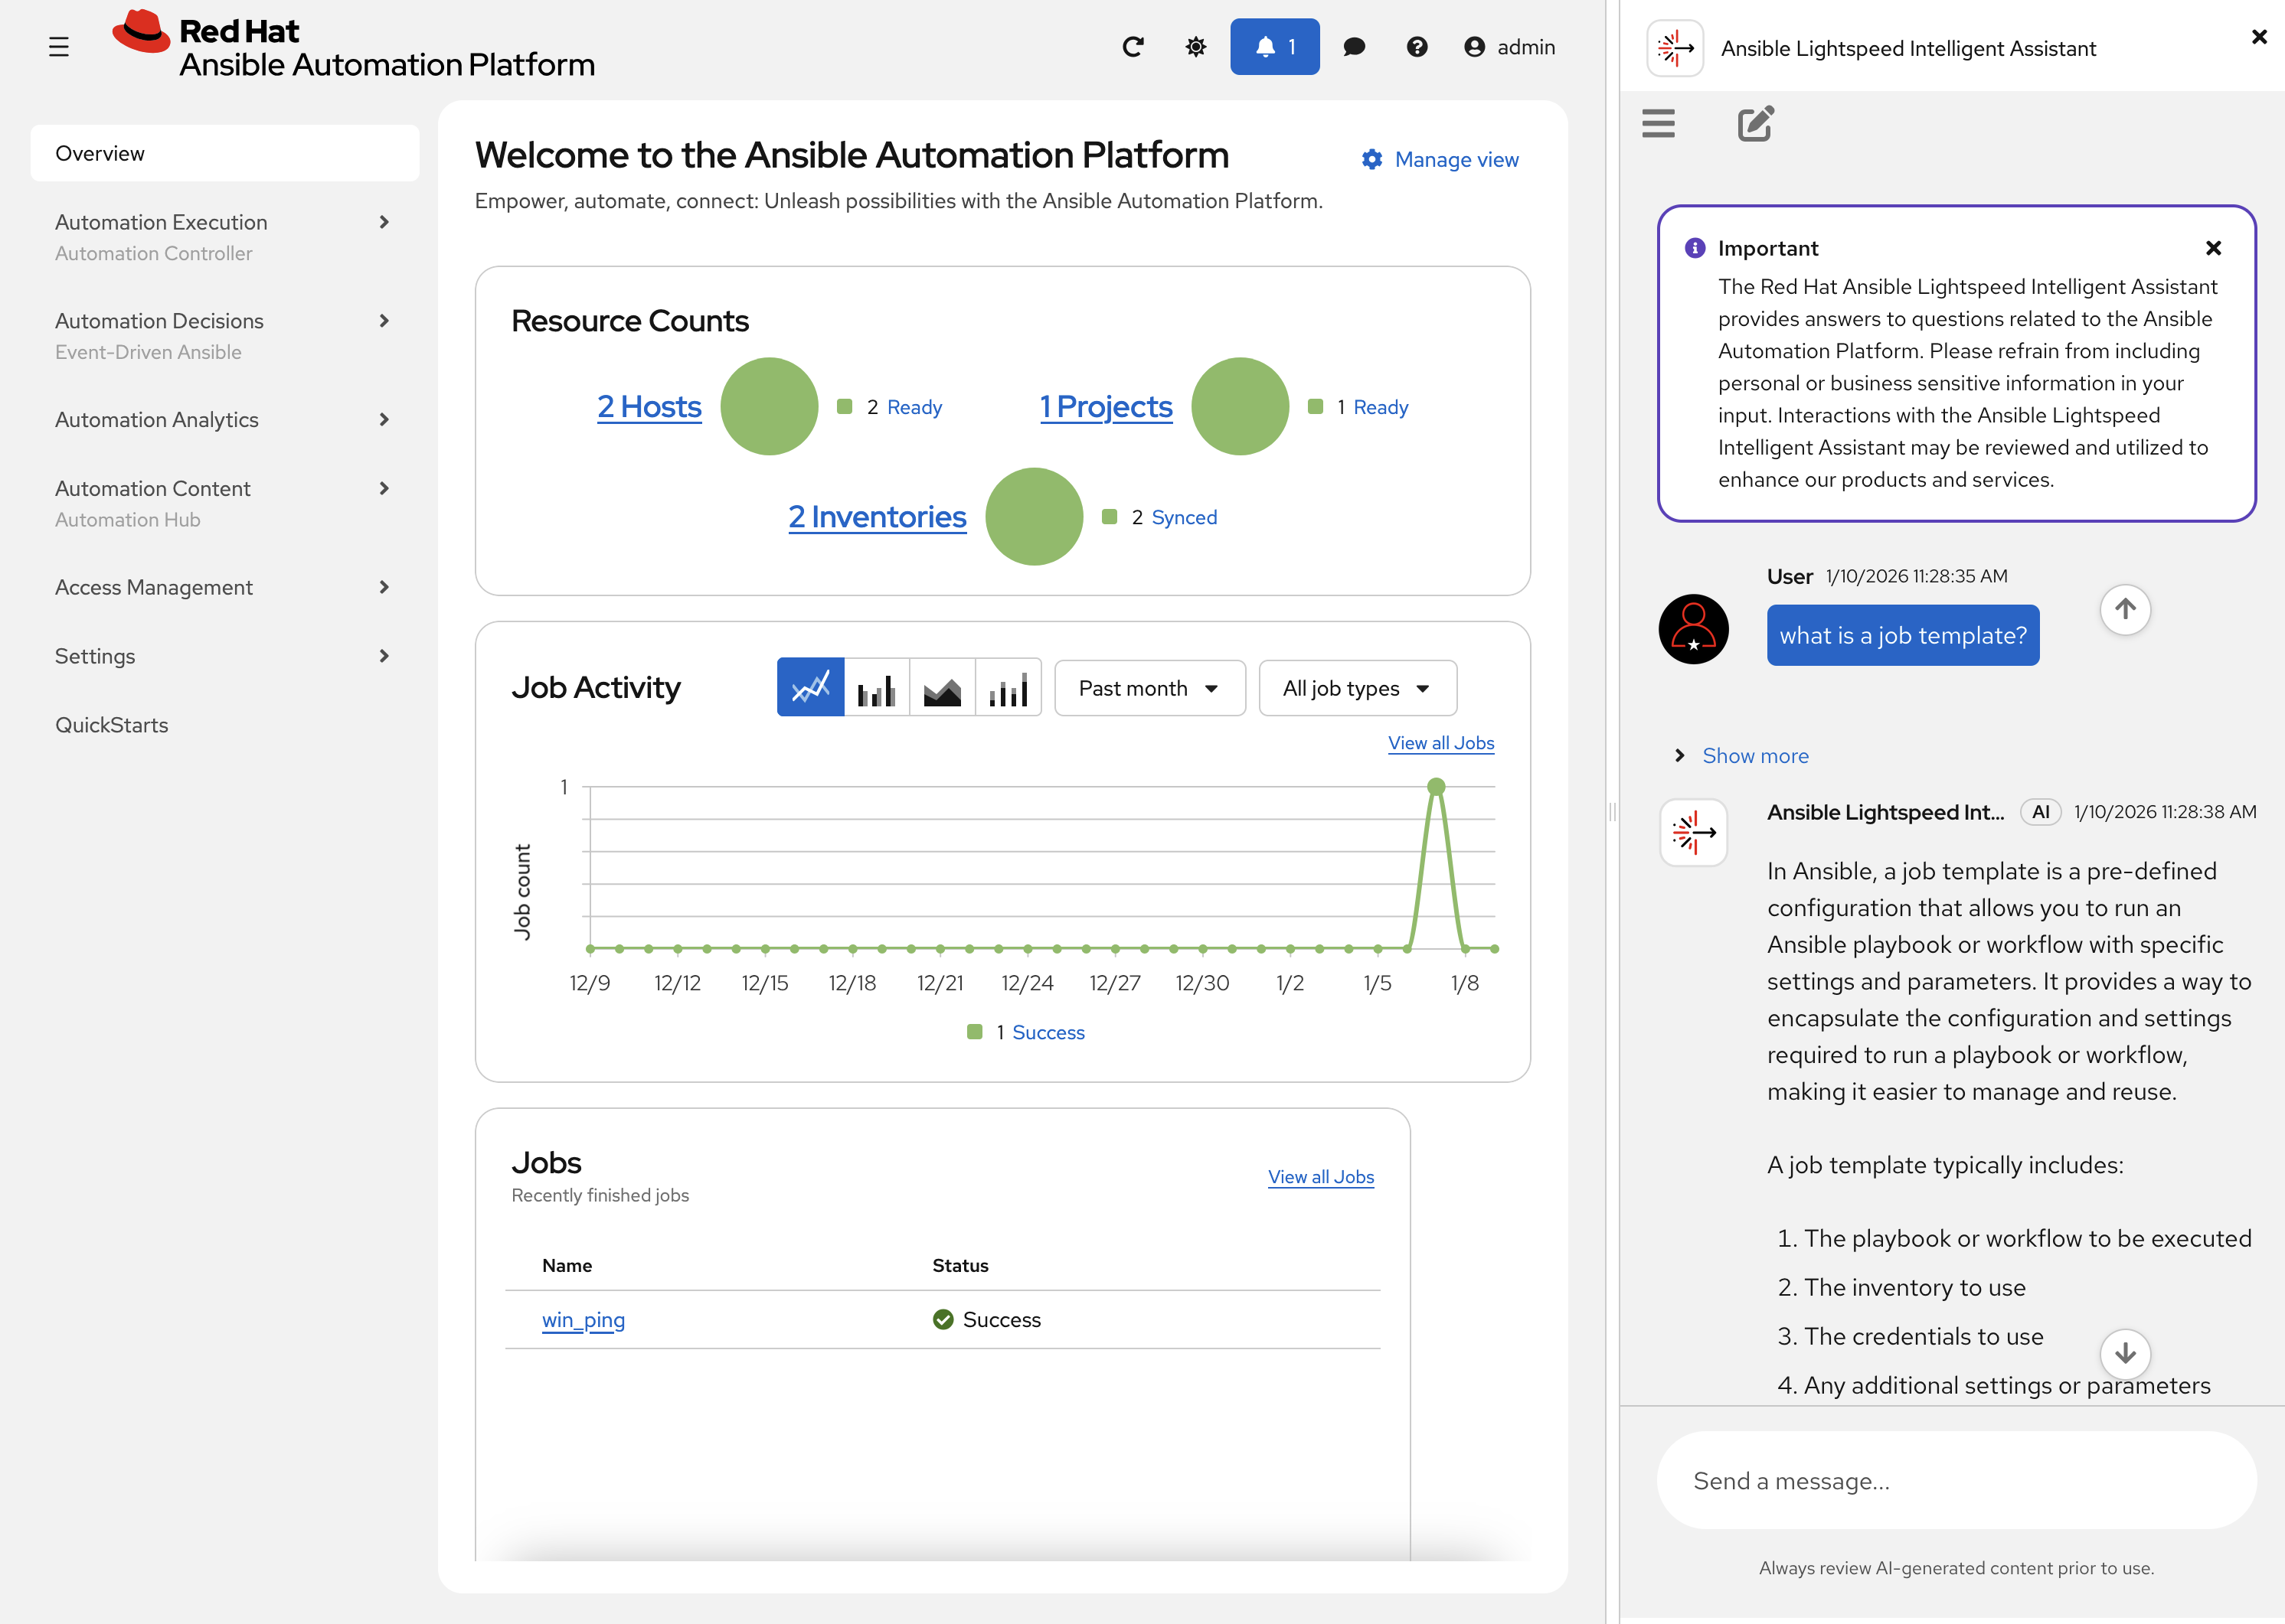This screenshot has width=2285, height=1624.
Task: Open the Past month time range dropdown
Action: 1149,687
